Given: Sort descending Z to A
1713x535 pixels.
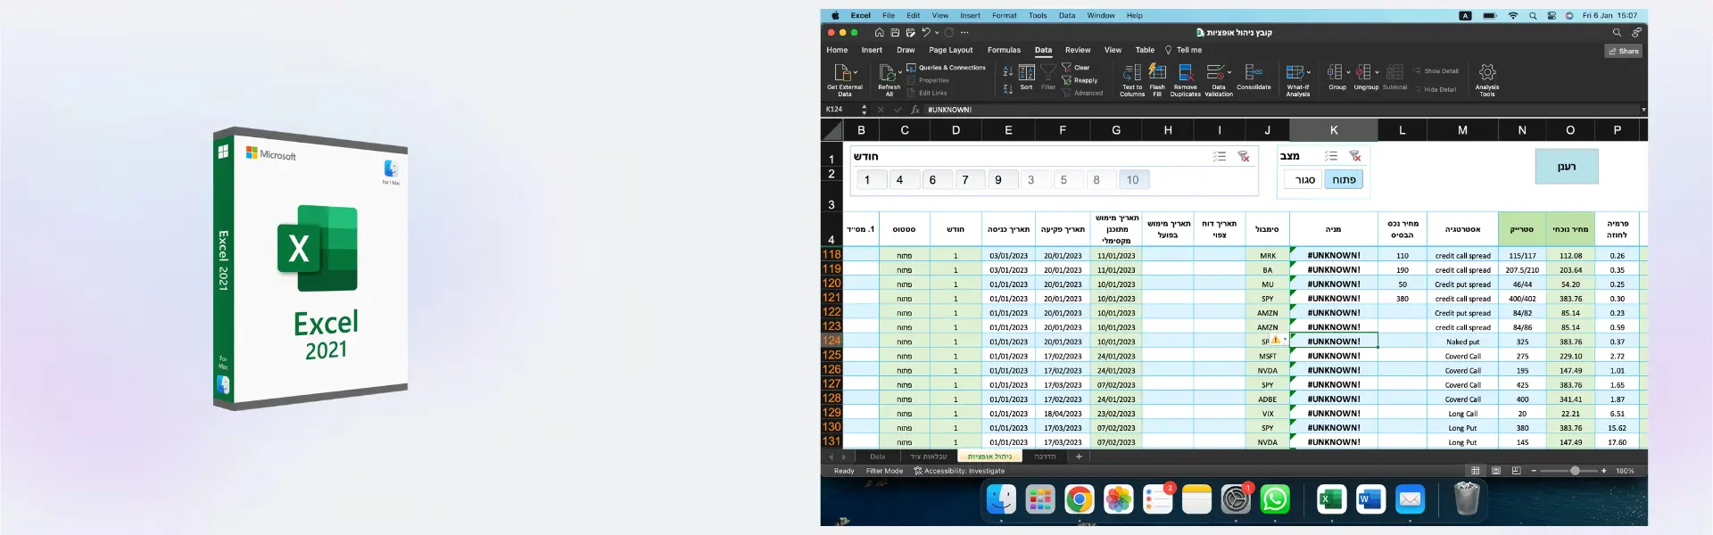Looking at the screenshot, I should 1007,88.
